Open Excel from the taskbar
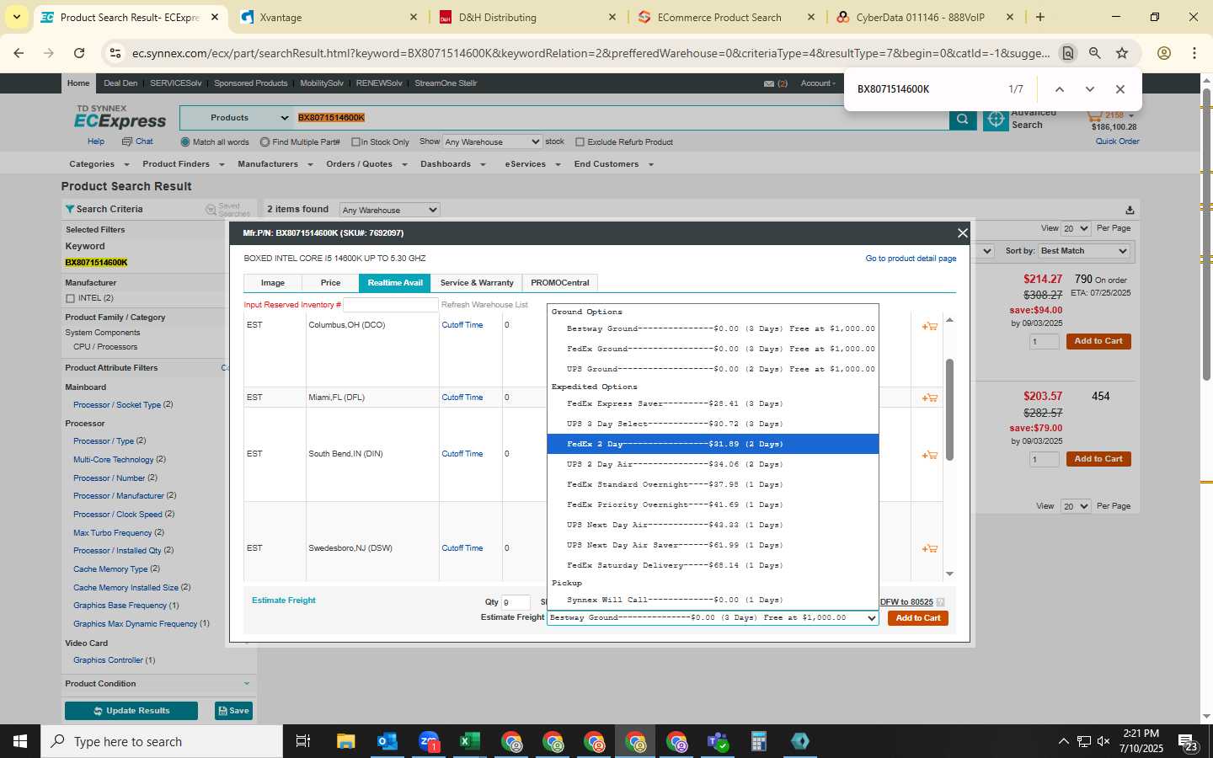1213x758 pixels. click(469, 741)
